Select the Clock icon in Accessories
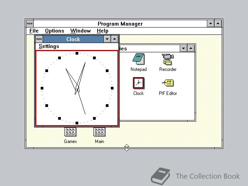 tap(139, 83)
